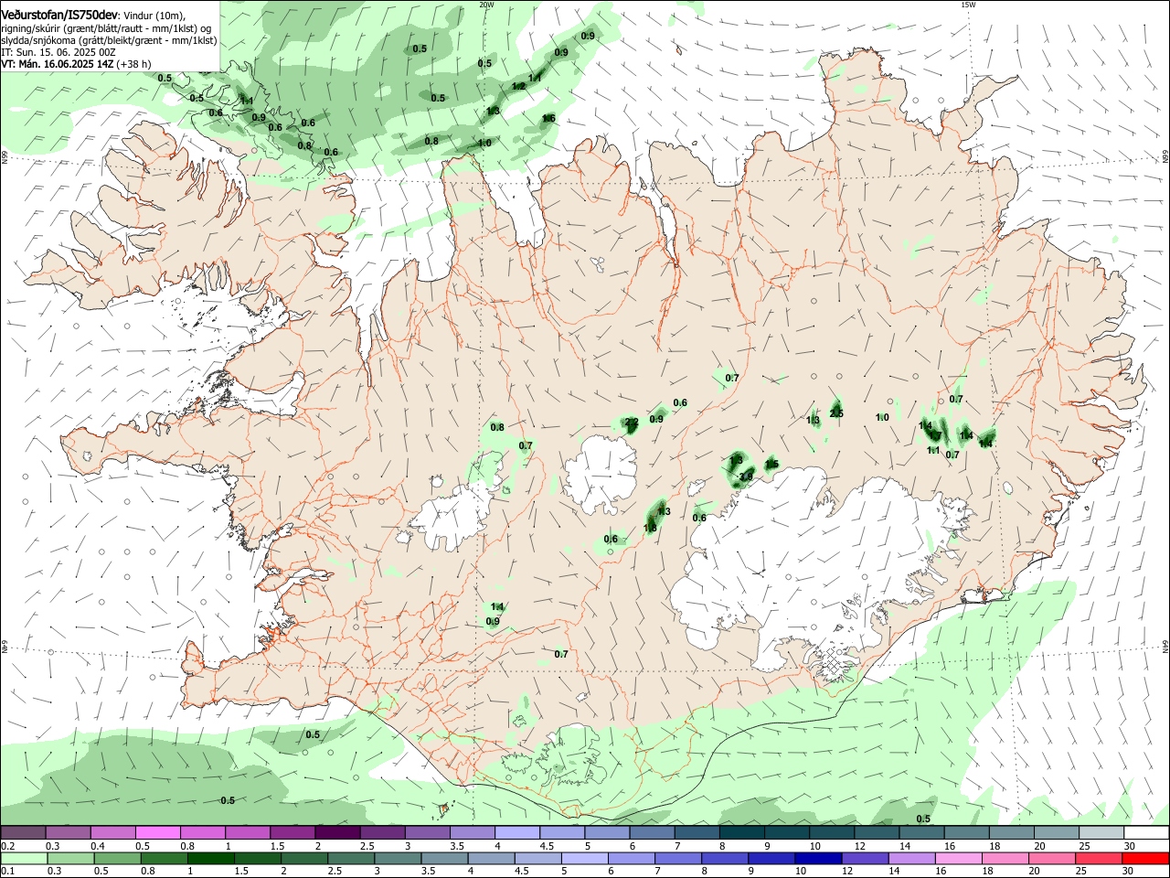Click the '1.6' precipitation value off the north coast
Screen dimensions: 1170x878
click(x=548, y=118)
